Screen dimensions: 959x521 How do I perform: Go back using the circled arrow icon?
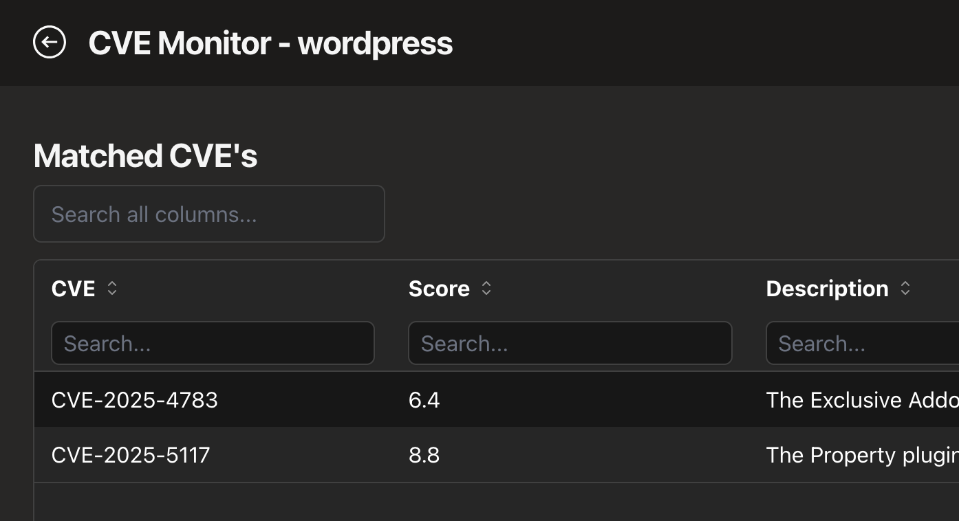[x=50, y=43]
